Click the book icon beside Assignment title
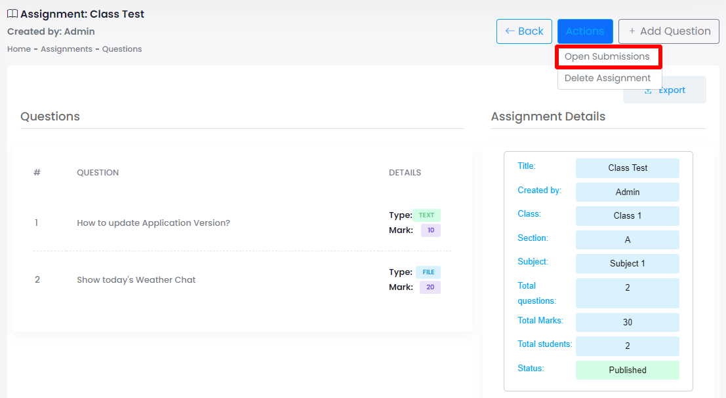The height and width of the screenshot is (398, 726). pyautogui.click(x=12, y=14)
